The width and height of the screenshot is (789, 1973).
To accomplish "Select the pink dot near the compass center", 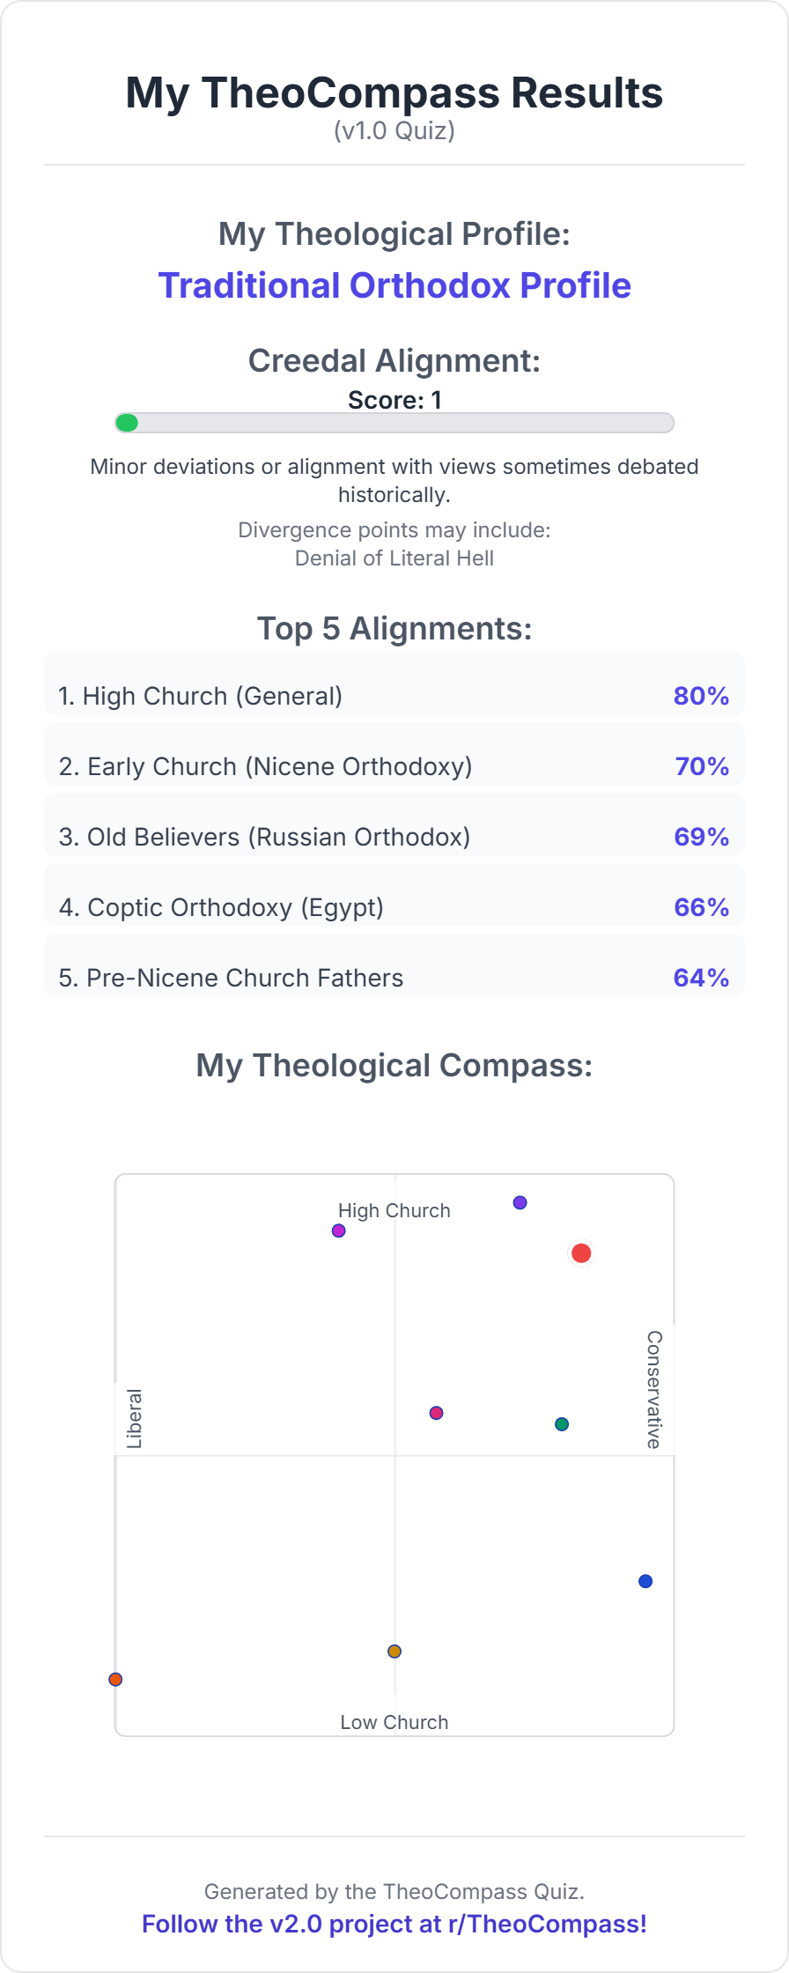I will [x=436, y=1413].
